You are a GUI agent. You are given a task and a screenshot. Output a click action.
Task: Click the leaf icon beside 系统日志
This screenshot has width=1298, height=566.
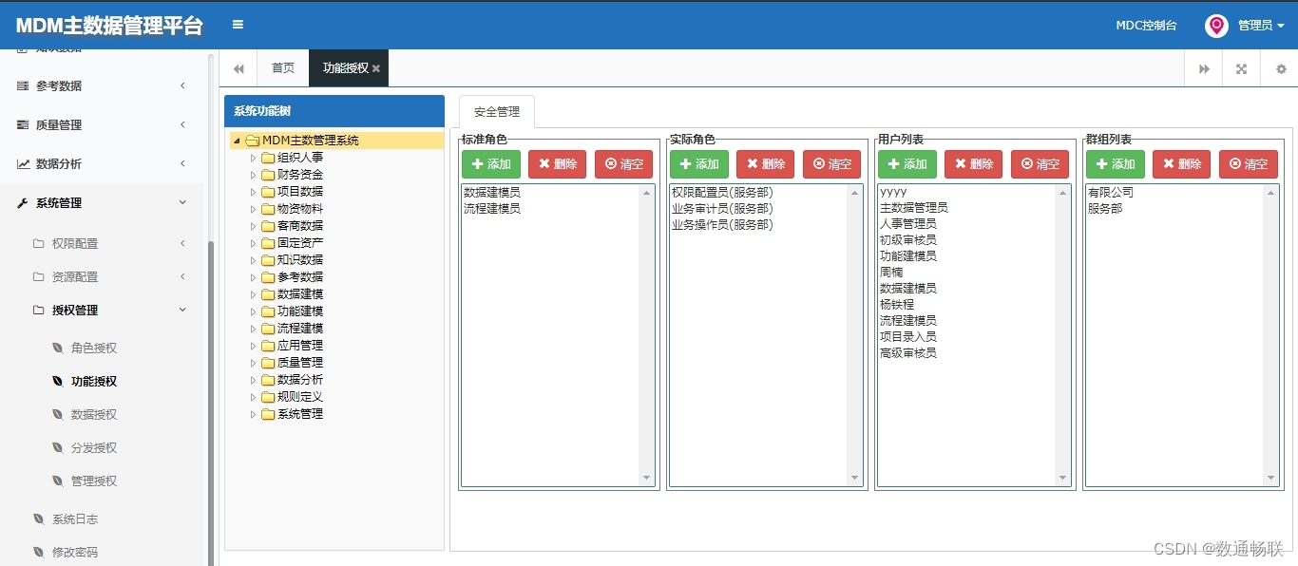[x=39, y=519]
